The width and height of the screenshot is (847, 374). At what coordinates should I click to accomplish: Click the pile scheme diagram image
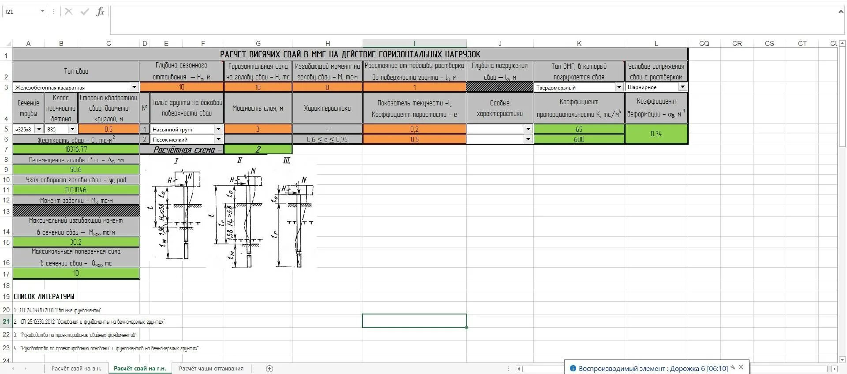[x=229, y=212]
